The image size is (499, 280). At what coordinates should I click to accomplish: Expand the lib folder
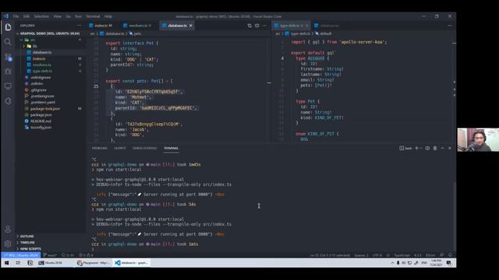50,46
